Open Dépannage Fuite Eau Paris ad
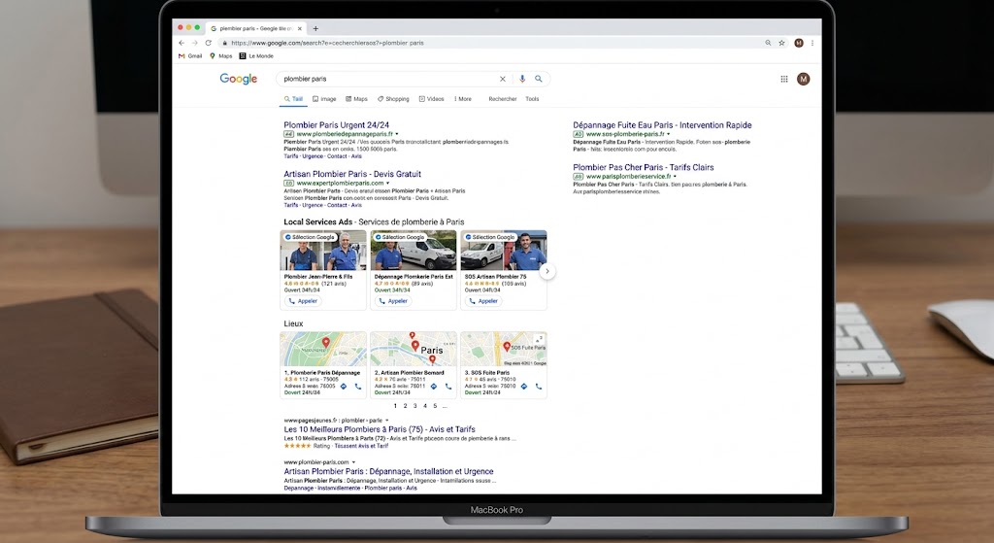Viewport: 994px width, 543px height. click(x=662, y=125)
